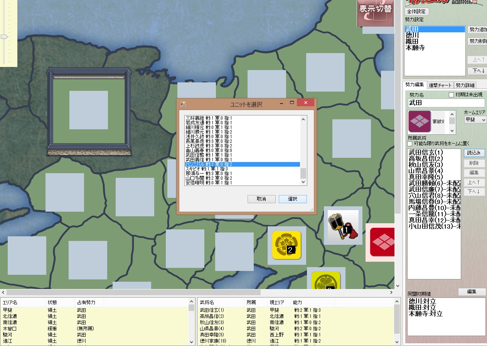Select 細川晴元 in the unit list
The width and height of the screenshot is (487, 346).
coord(242,127)
